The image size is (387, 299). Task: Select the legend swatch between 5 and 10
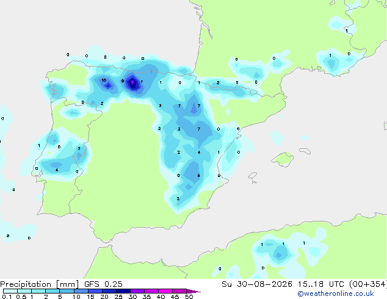pos(67,291)
